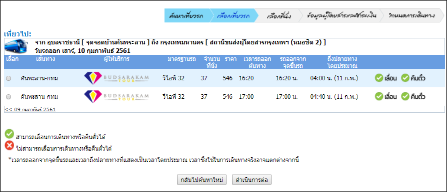Click the 17:00 origin departure time
The width and height of the screenshot is (447, 192).
(246, 97)
